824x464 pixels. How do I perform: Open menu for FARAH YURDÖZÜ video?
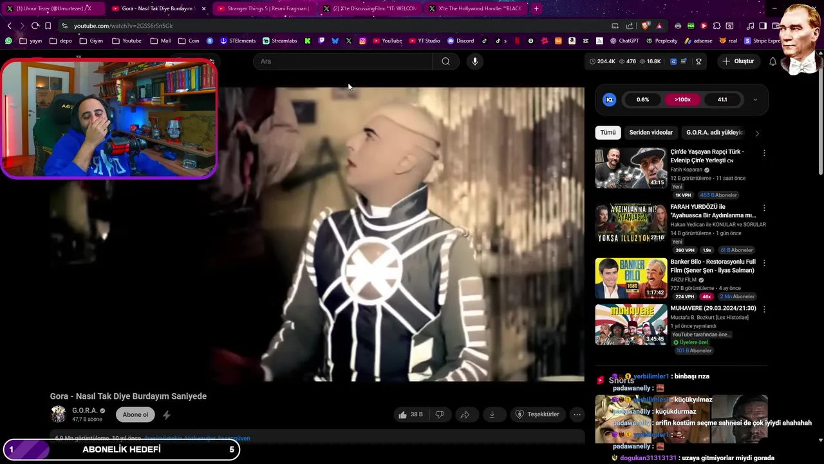click(764, 208)
